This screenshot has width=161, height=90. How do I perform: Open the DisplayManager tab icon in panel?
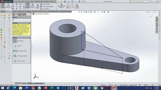click(25, 14)
